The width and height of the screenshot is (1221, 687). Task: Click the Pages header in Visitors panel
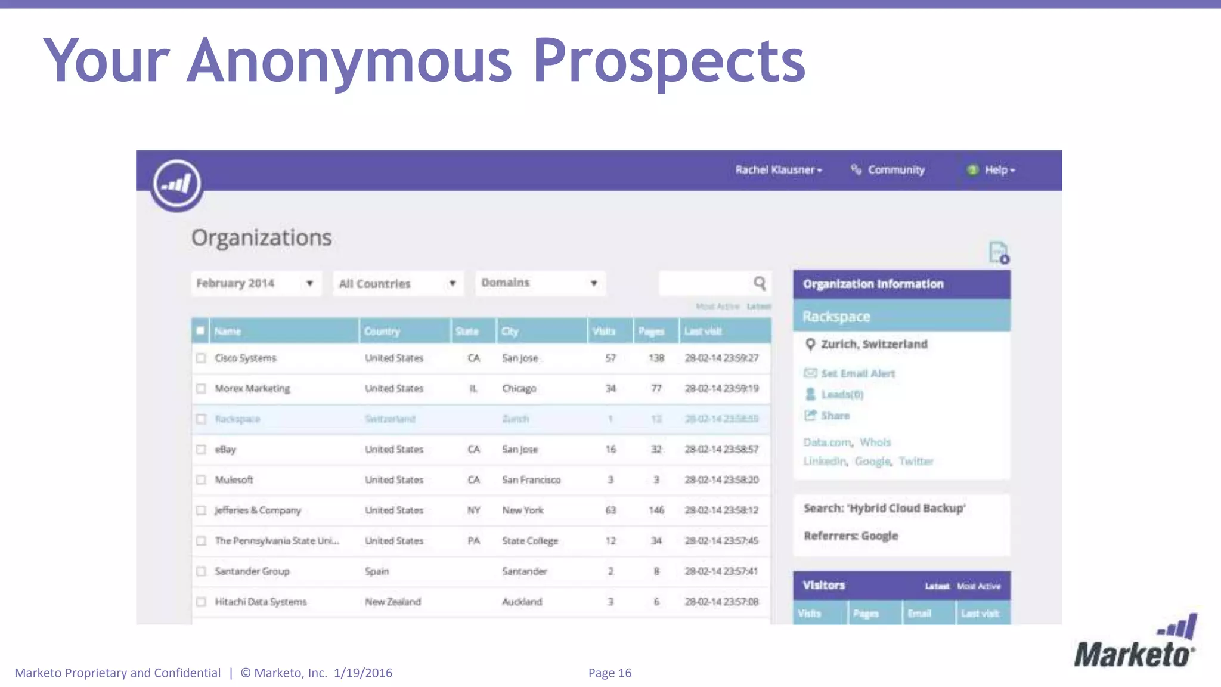click(875, 614)
